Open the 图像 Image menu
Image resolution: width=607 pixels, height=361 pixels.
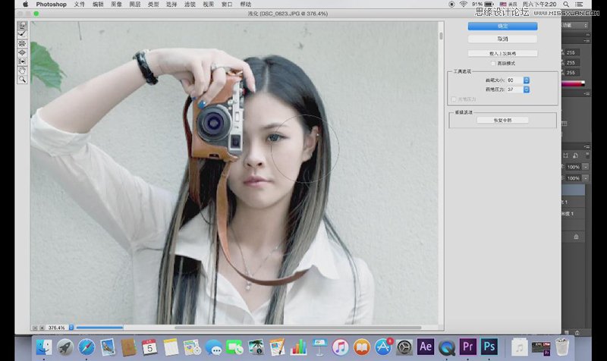pyautogui.click(x=117, y=5)
